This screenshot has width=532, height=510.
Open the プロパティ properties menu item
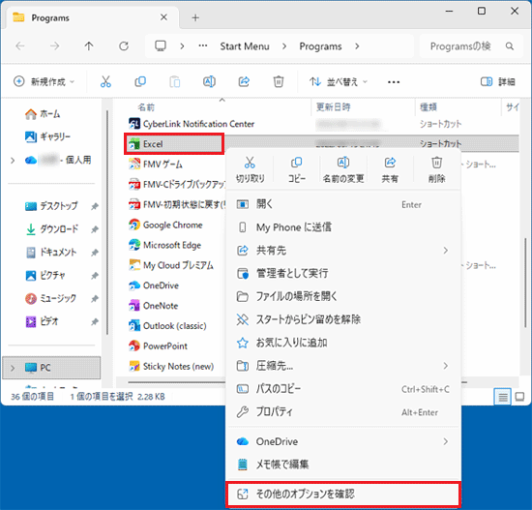pyautogui.click(x=343, y=412)
